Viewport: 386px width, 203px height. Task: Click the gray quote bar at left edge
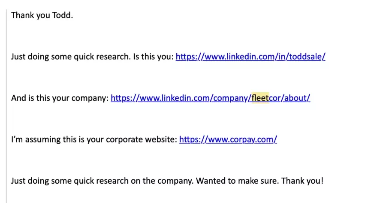click(x=6, y=106)
